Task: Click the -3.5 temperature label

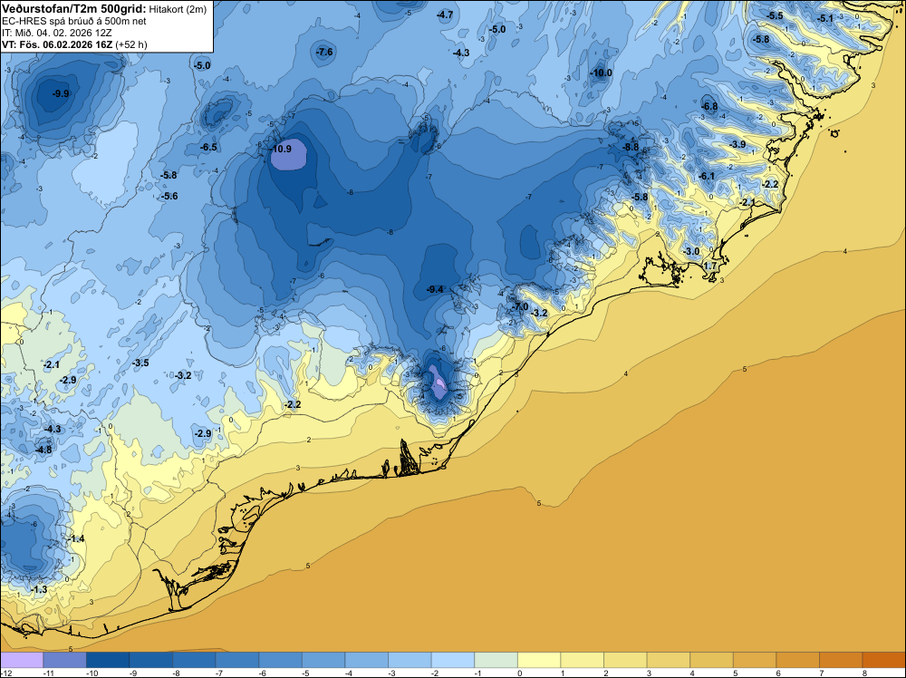Action: point(140,363)
